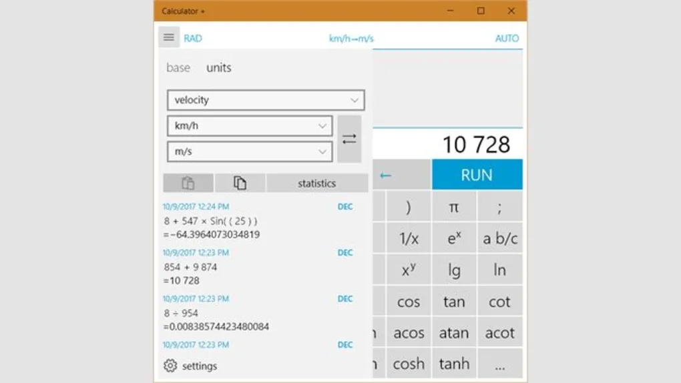Open the hamburger menu
This screenshot has width=681, height=383.
pyautogui.click(x=169, y=37)
